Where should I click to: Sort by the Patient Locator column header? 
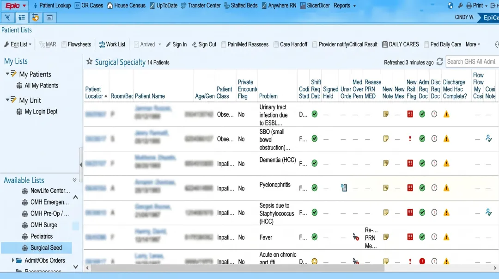tap(96, 93)
